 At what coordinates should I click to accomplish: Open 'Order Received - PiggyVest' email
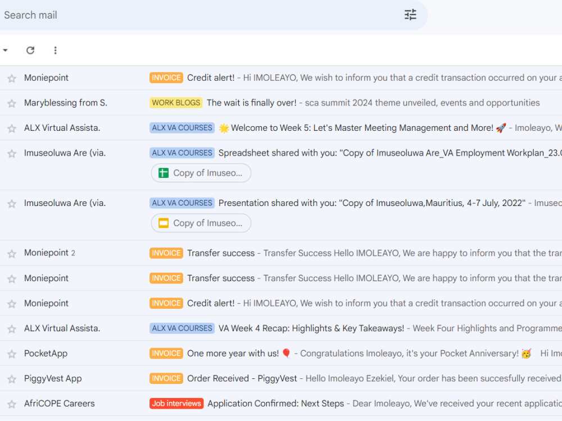[x=242, y=378]
